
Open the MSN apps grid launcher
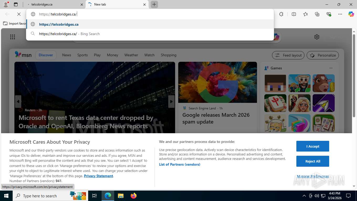point(13,37)
